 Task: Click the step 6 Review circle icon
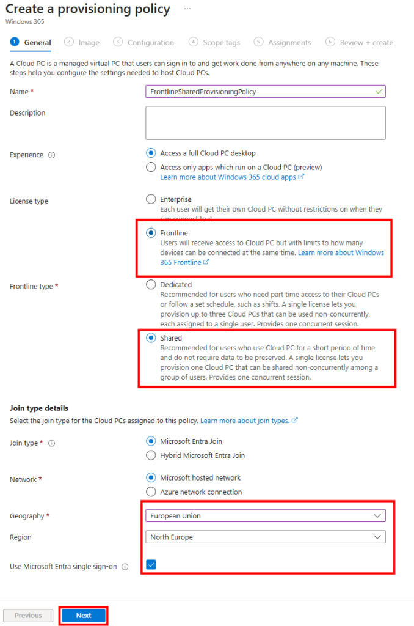[330, 42]
